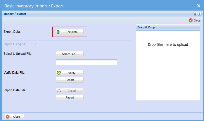Click the Verify Data File label

point(14,73)
